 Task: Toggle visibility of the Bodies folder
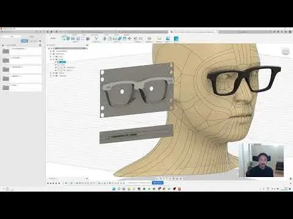(x=54, y=60)
